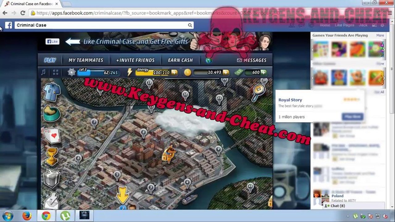
Task: Open the Royal Story game link
Action: pyautogui.click(x=290, y=100)
